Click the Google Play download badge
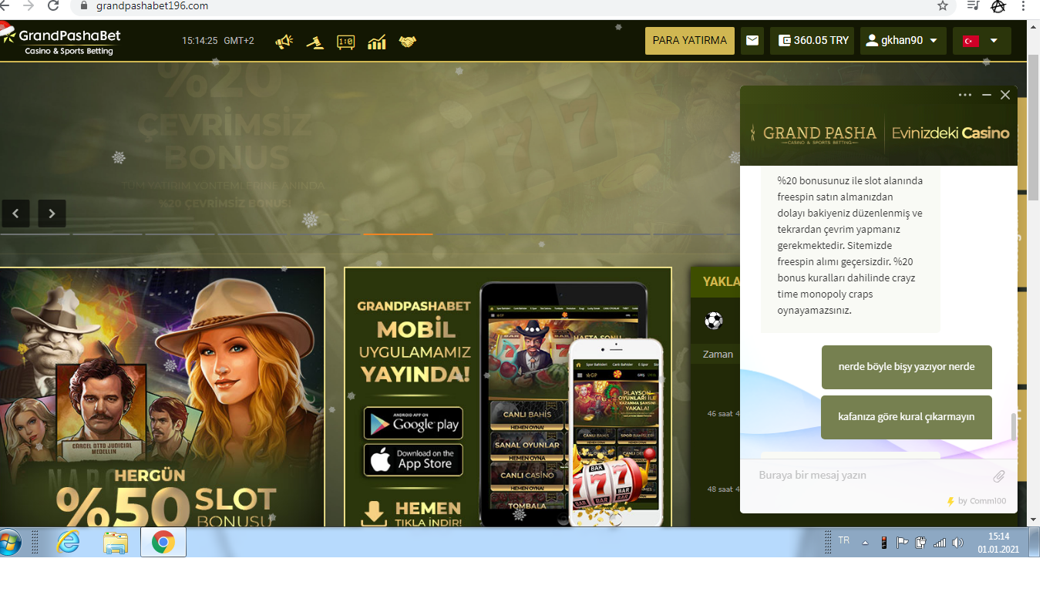Image resolution: width=1053 pixels, height=592 pixels. tap(413, 423)
